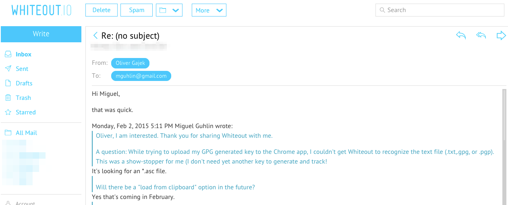Click the Trash bin icon

click(8, 98)
